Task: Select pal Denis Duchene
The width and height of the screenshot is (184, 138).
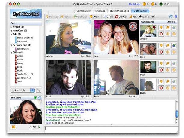Action: 24,38
